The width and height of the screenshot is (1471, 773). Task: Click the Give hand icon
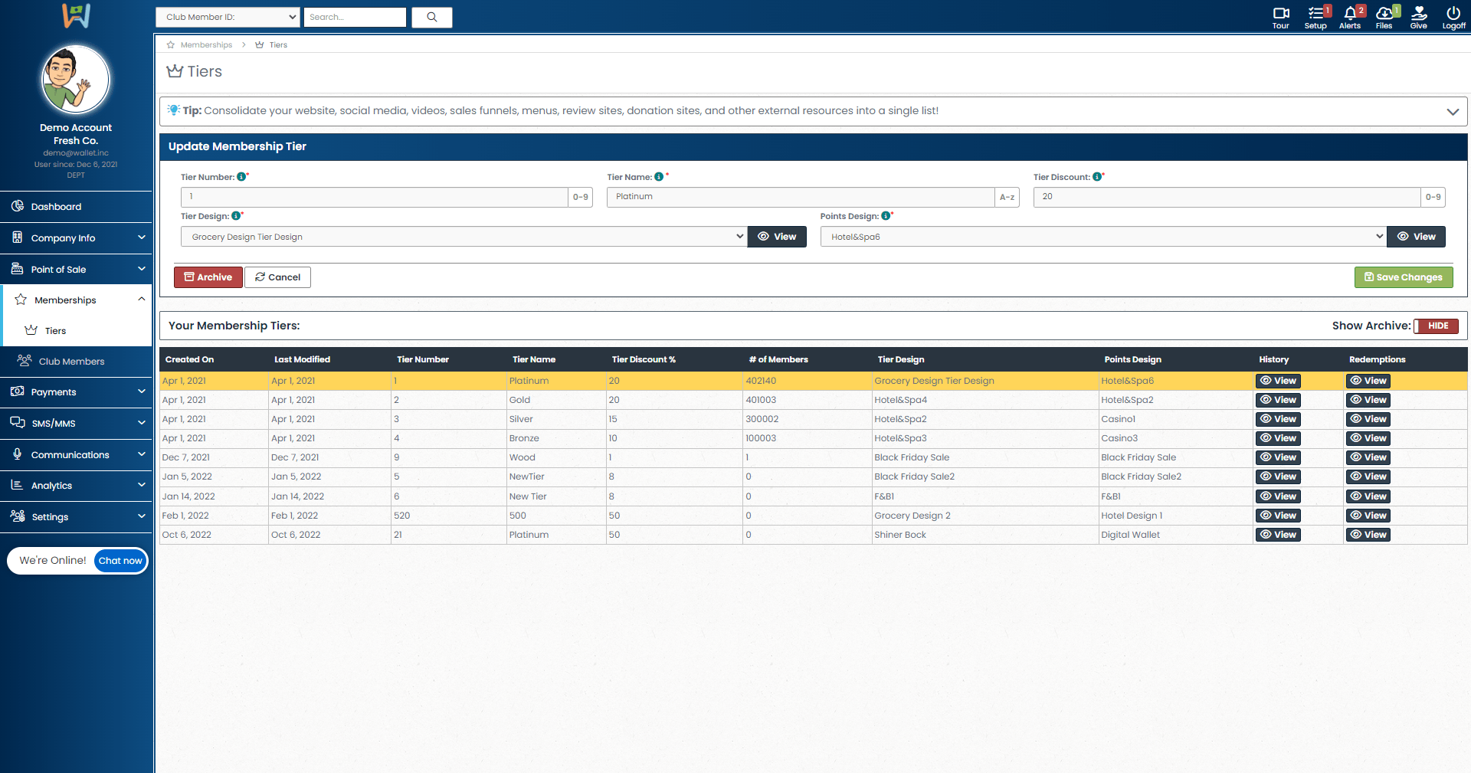(x=1418, y=14)
